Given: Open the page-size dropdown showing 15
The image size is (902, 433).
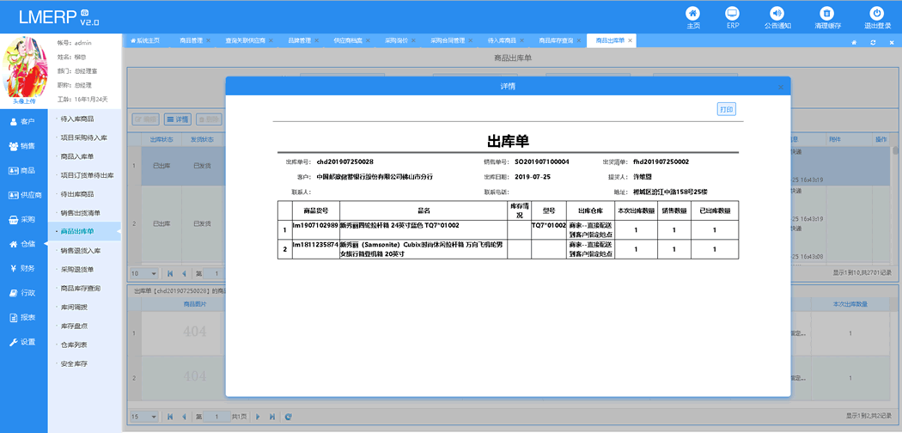Looking at the screenshot, I should [141, 417].
